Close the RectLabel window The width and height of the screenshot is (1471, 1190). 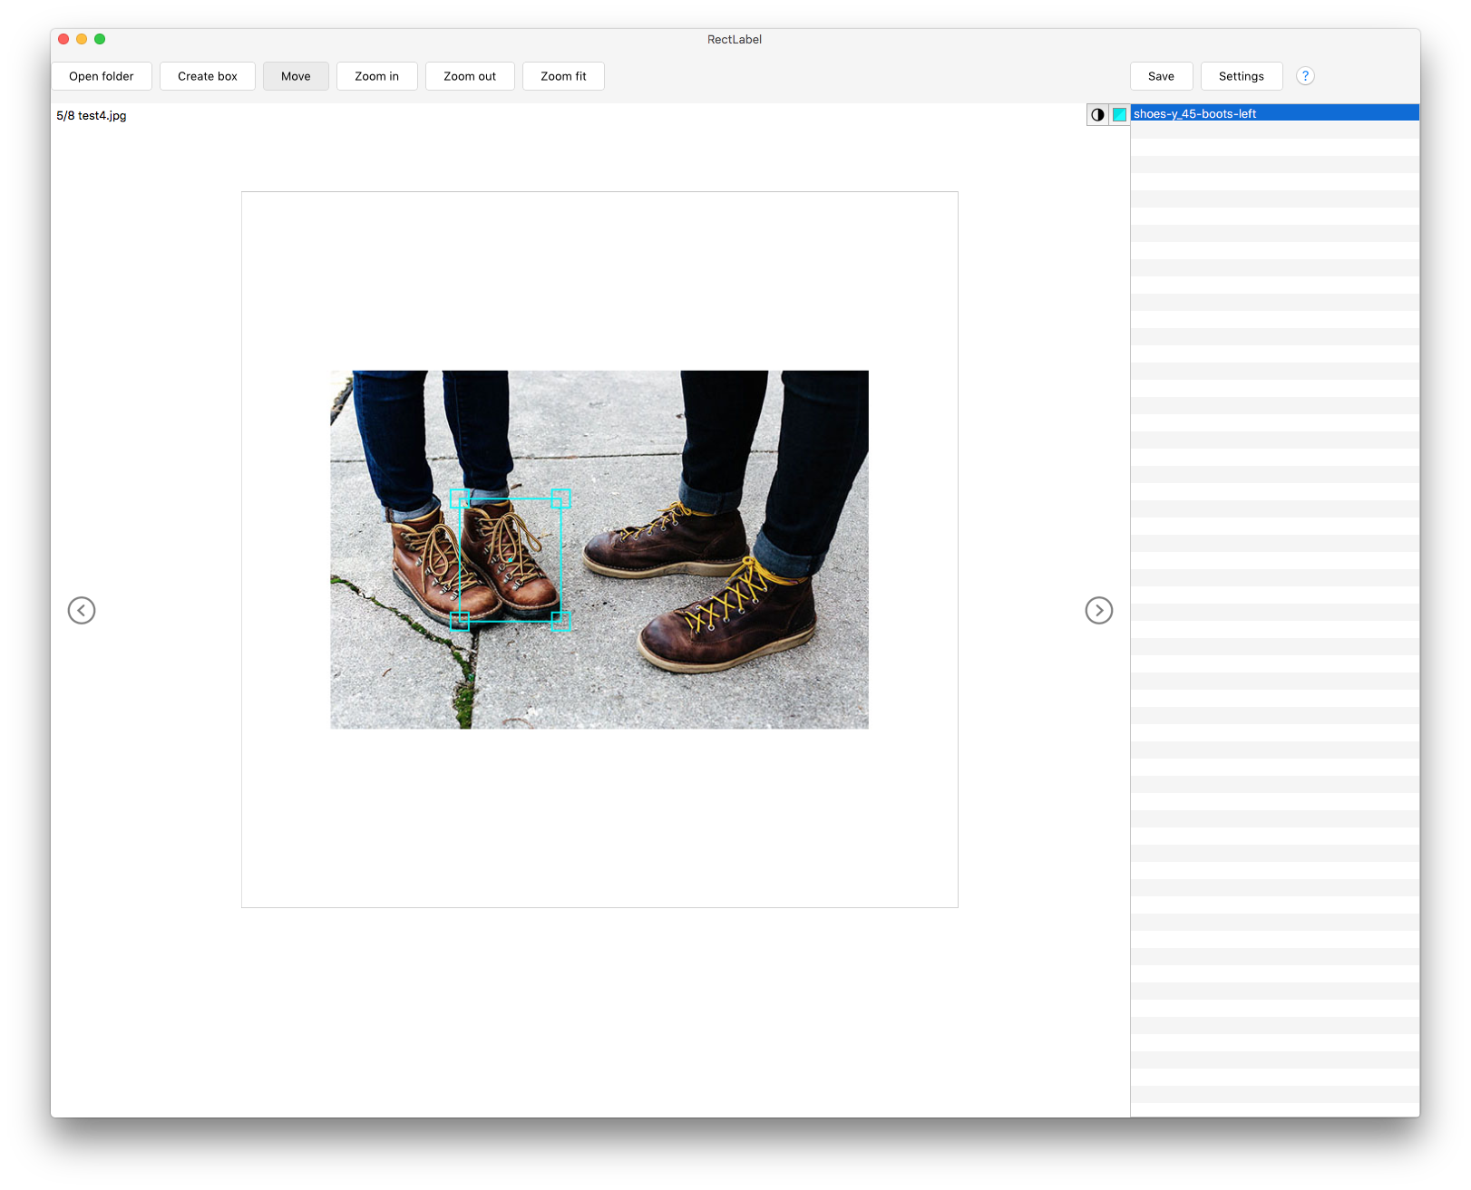point(63,39)
